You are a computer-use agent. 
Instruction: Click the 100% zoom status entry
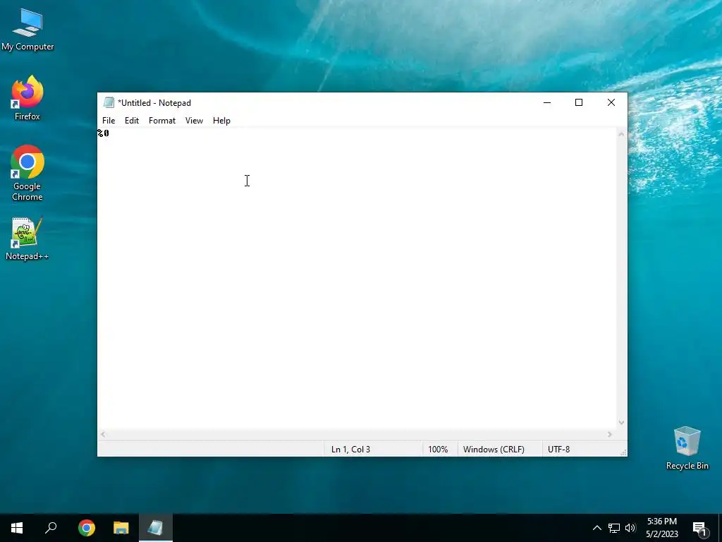(x=438, y=450)
